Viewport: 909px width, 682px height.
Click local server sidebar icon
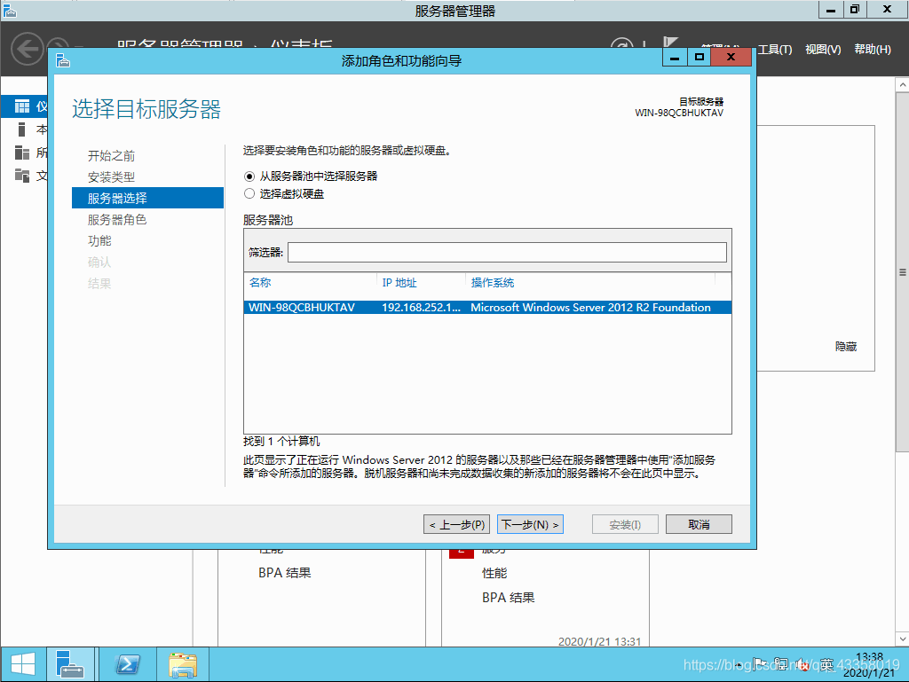pos(22,129)
